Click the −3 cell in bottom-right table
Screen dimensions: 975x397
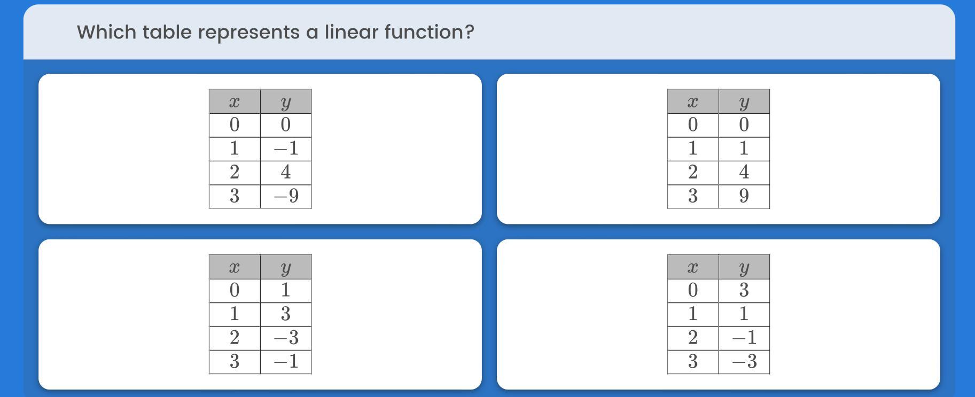coord(744,362)
